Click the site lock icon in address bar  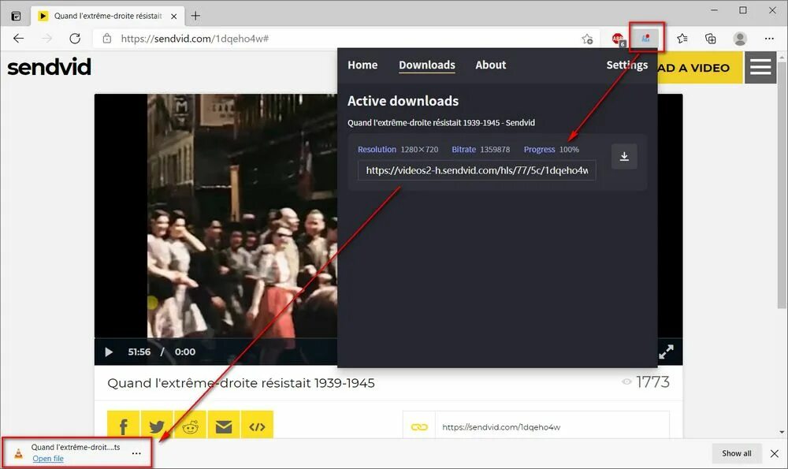(106, 38)
